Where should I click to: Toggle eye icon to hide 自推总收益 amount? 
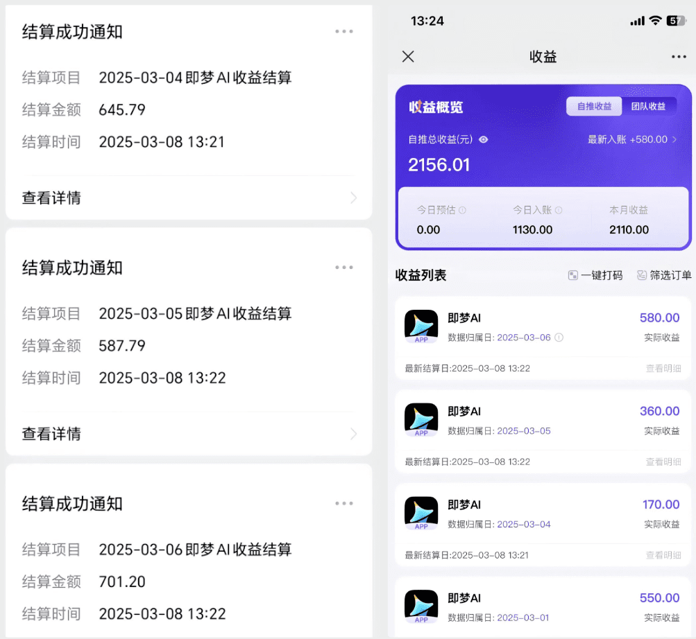pyautogui.click(x=484, y=139)
